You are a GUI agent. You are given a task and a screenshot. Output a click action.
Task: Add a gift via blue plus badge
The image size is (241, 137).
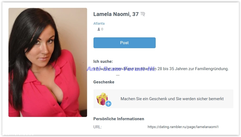coord(108,104)
